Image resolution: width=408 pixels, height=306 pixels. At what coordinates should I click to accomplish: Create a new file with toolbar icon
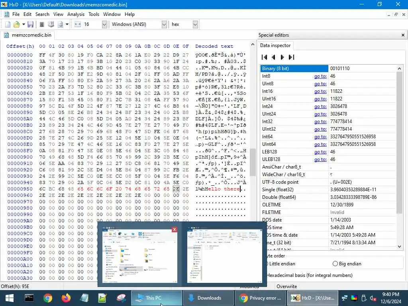coord(8,24)
